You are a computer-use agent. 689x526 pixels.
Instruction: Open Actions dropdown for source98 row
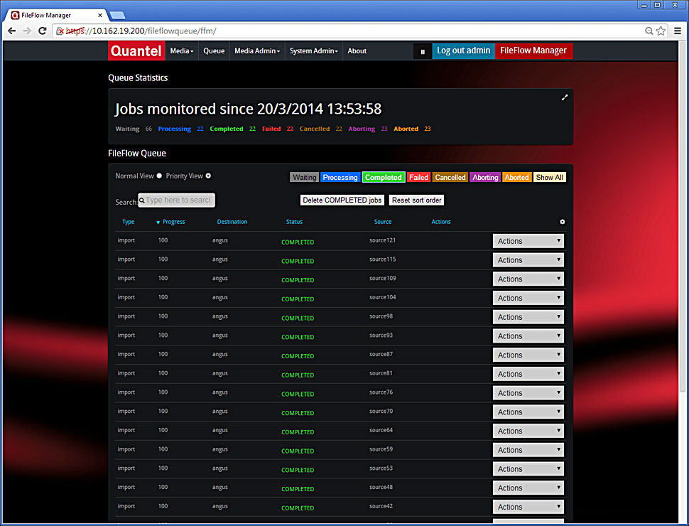point(528,317)
